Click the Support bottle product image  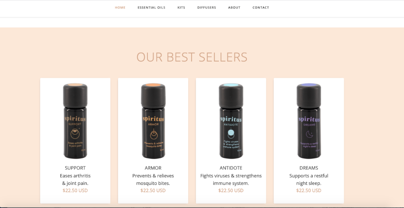pos(75,121)
